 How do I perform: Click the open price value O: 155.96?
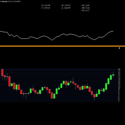coord(46,5)
